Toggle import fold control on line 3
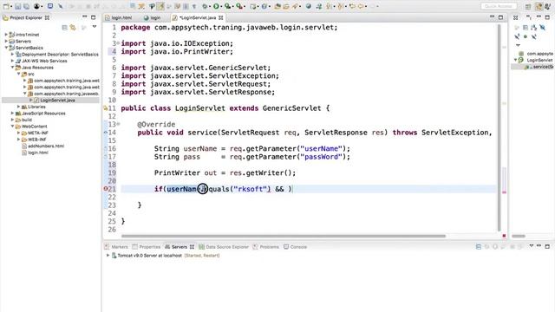This screenshot has width=555, height=312. 118,43
